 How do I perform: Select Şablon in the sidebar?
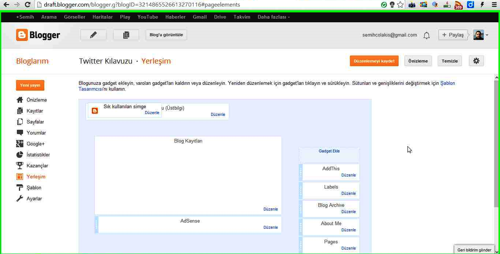[x=29, y=187]
